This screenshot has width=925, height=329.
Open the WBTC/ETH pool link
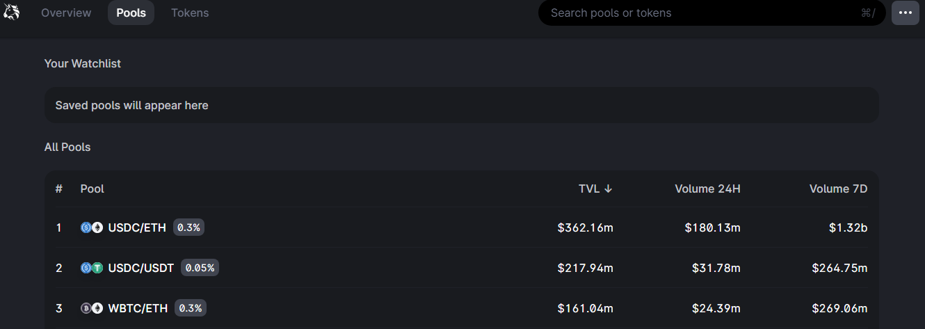point(138,308)
